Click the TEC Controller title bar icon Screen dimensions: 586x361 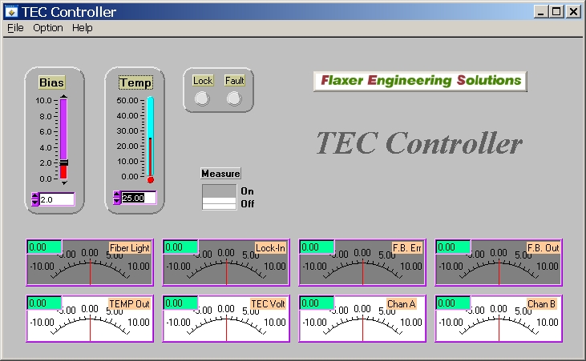[x=12, y=12]
